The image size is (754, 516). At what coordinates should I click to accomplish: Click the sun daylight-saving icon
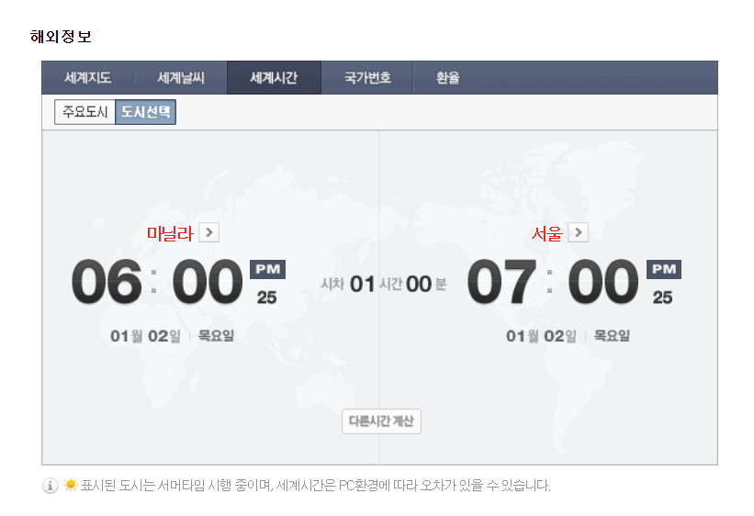pyautogui.click(x=70, y=485)
